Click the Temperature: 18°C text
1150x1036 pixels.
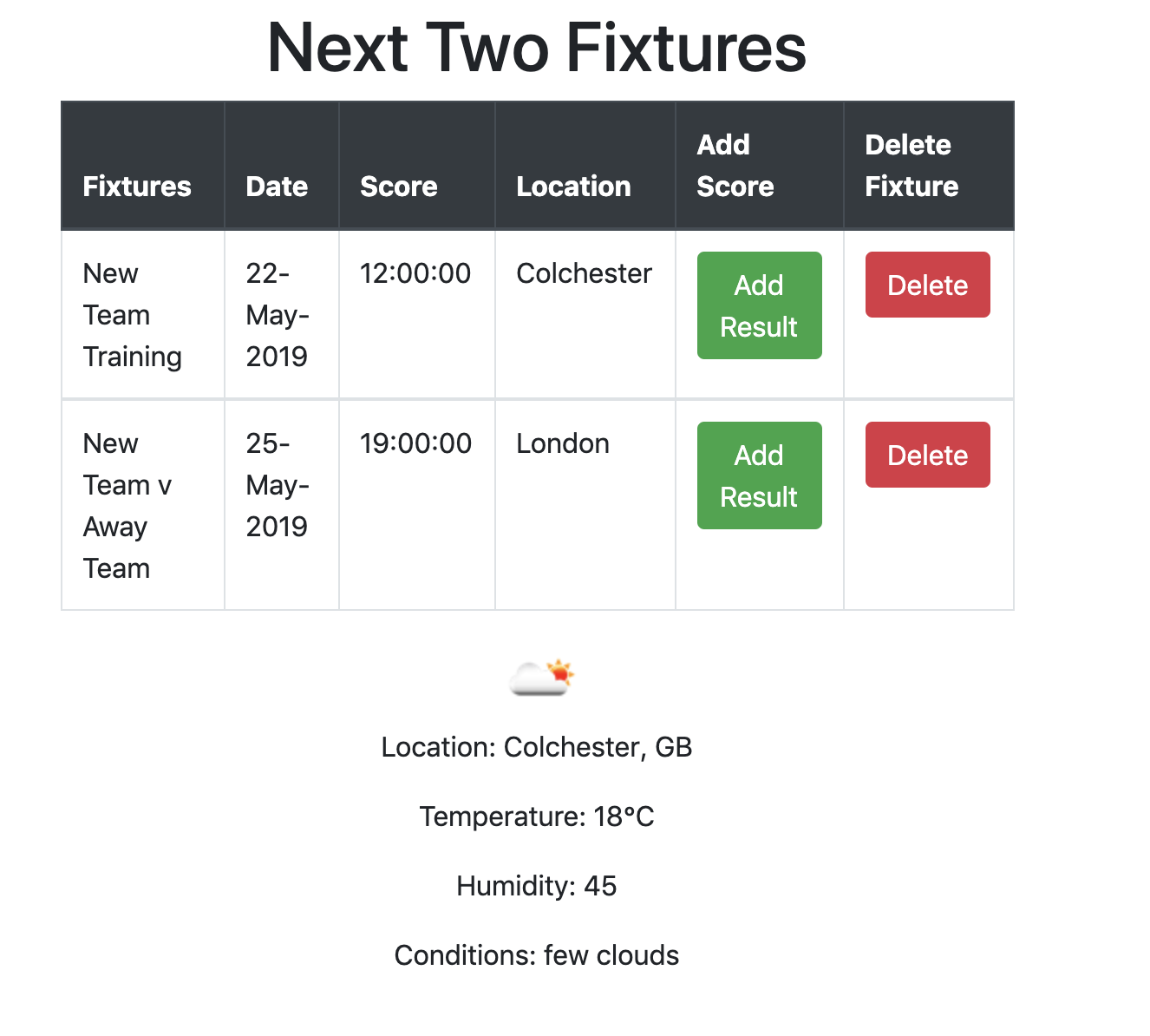tap(537, 816)
